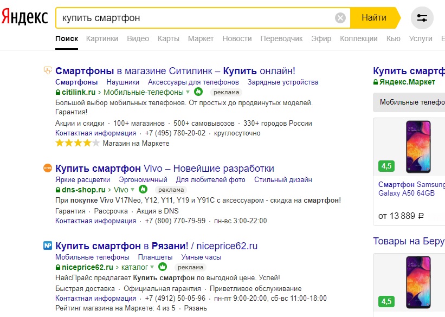
Task: Click the price от 13 889 ₽
Action: pyautogui.click(x=401, y=216)
